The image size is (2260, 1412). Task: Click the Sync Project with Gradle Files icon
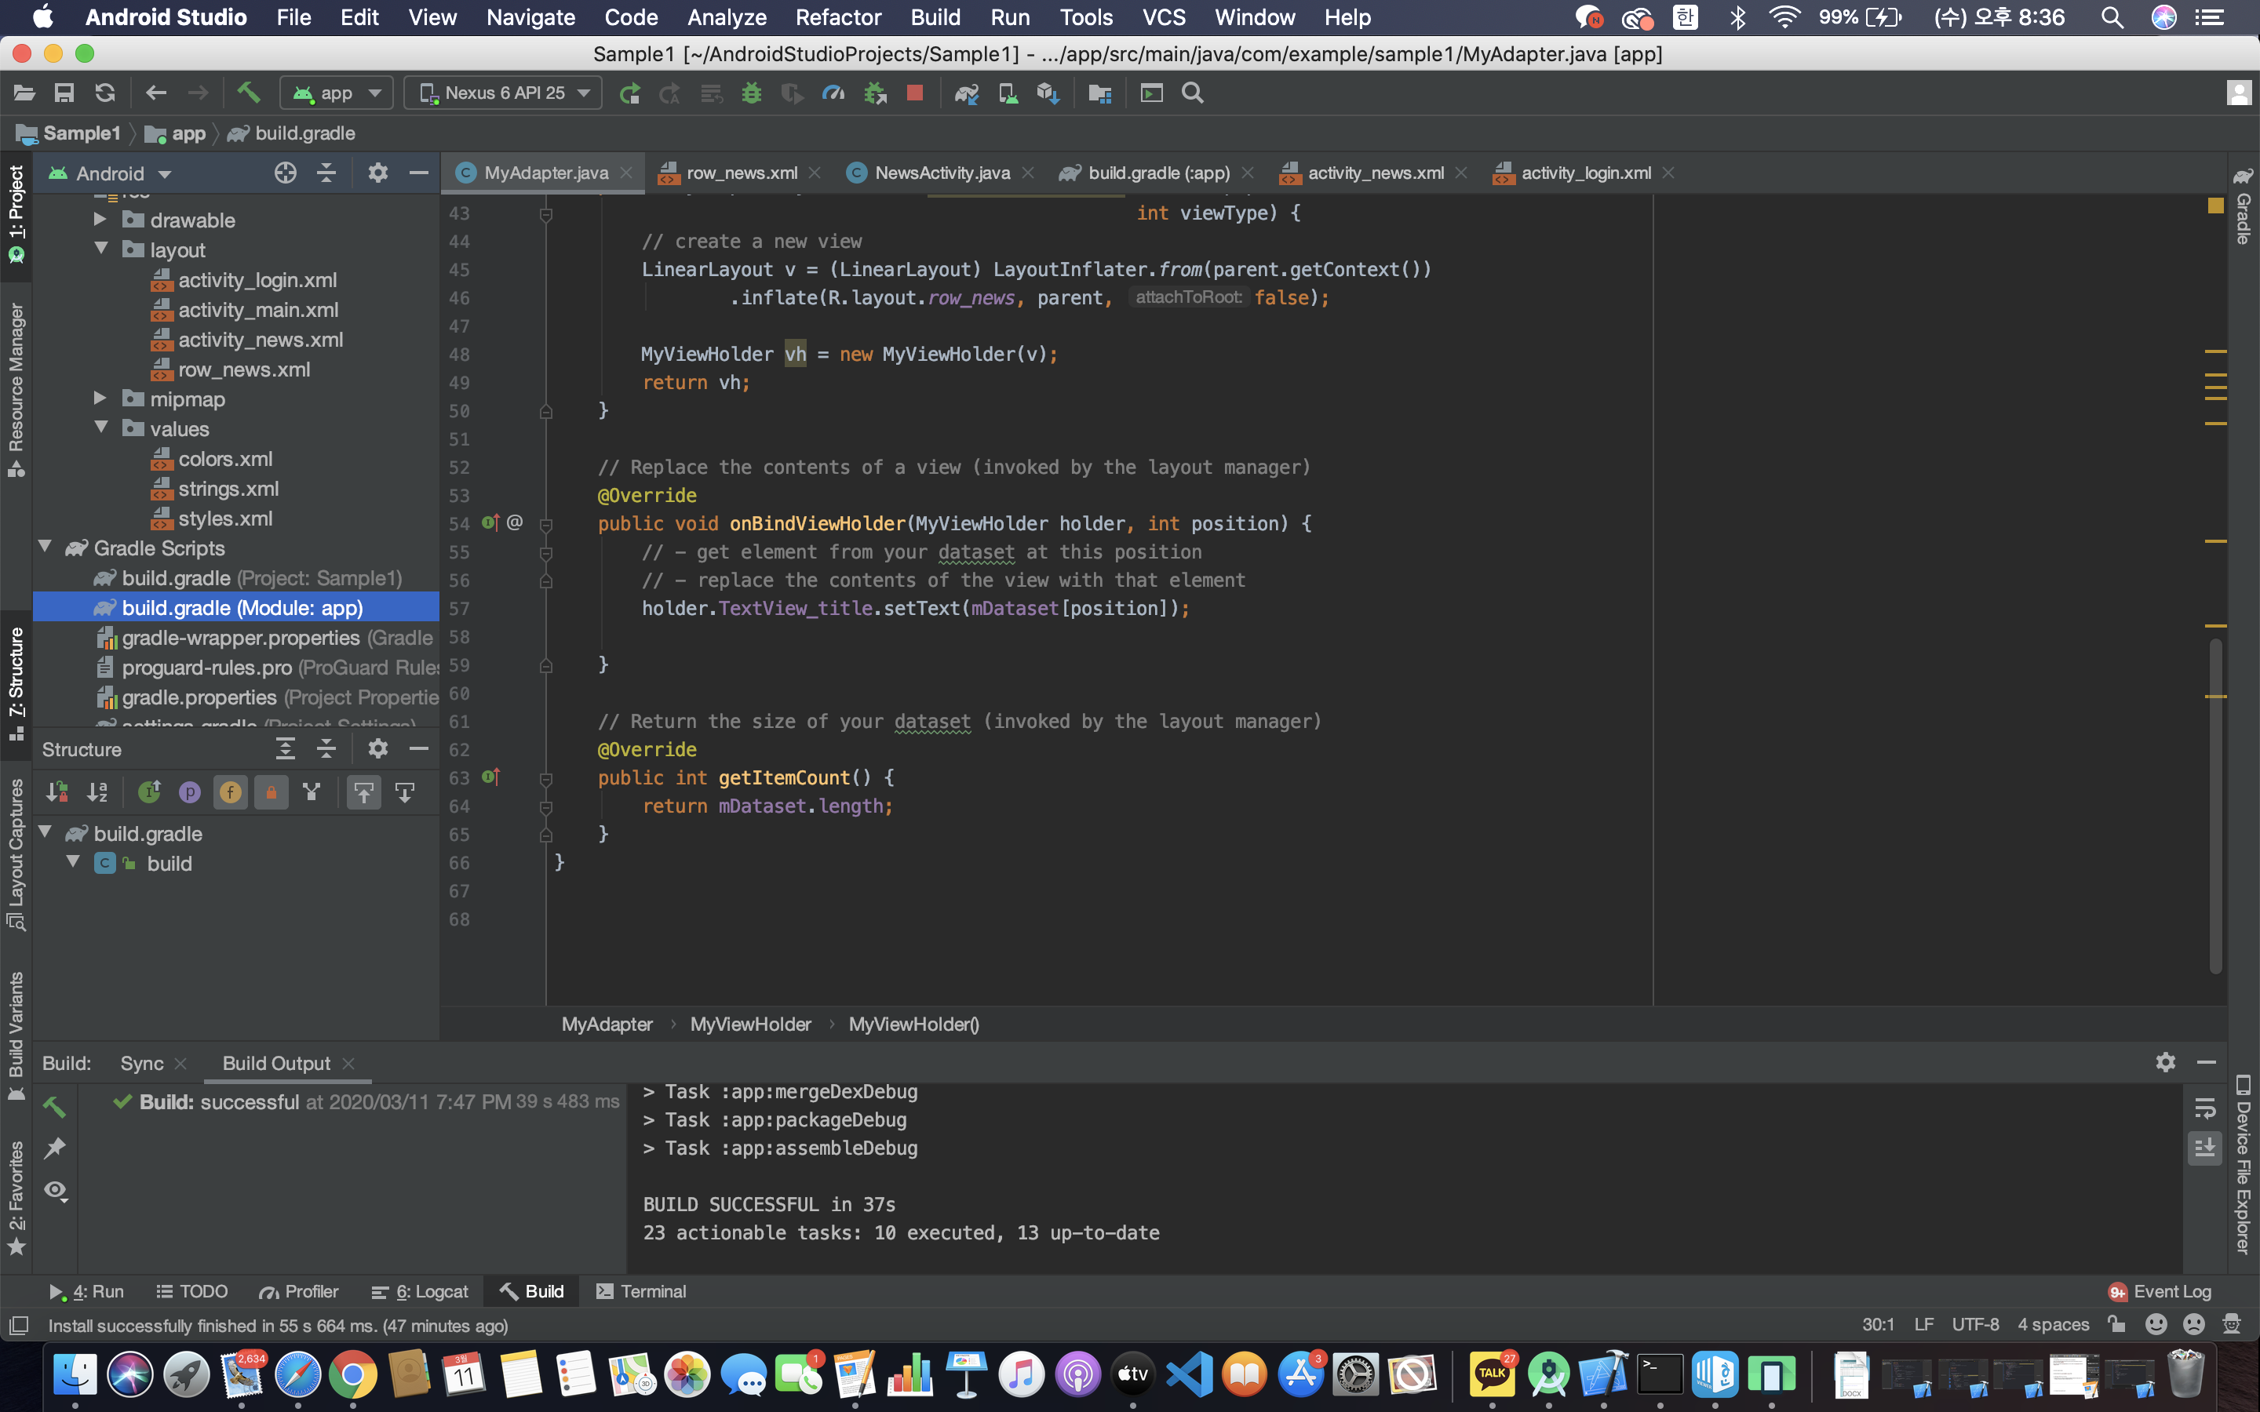(x=966, y=93)
